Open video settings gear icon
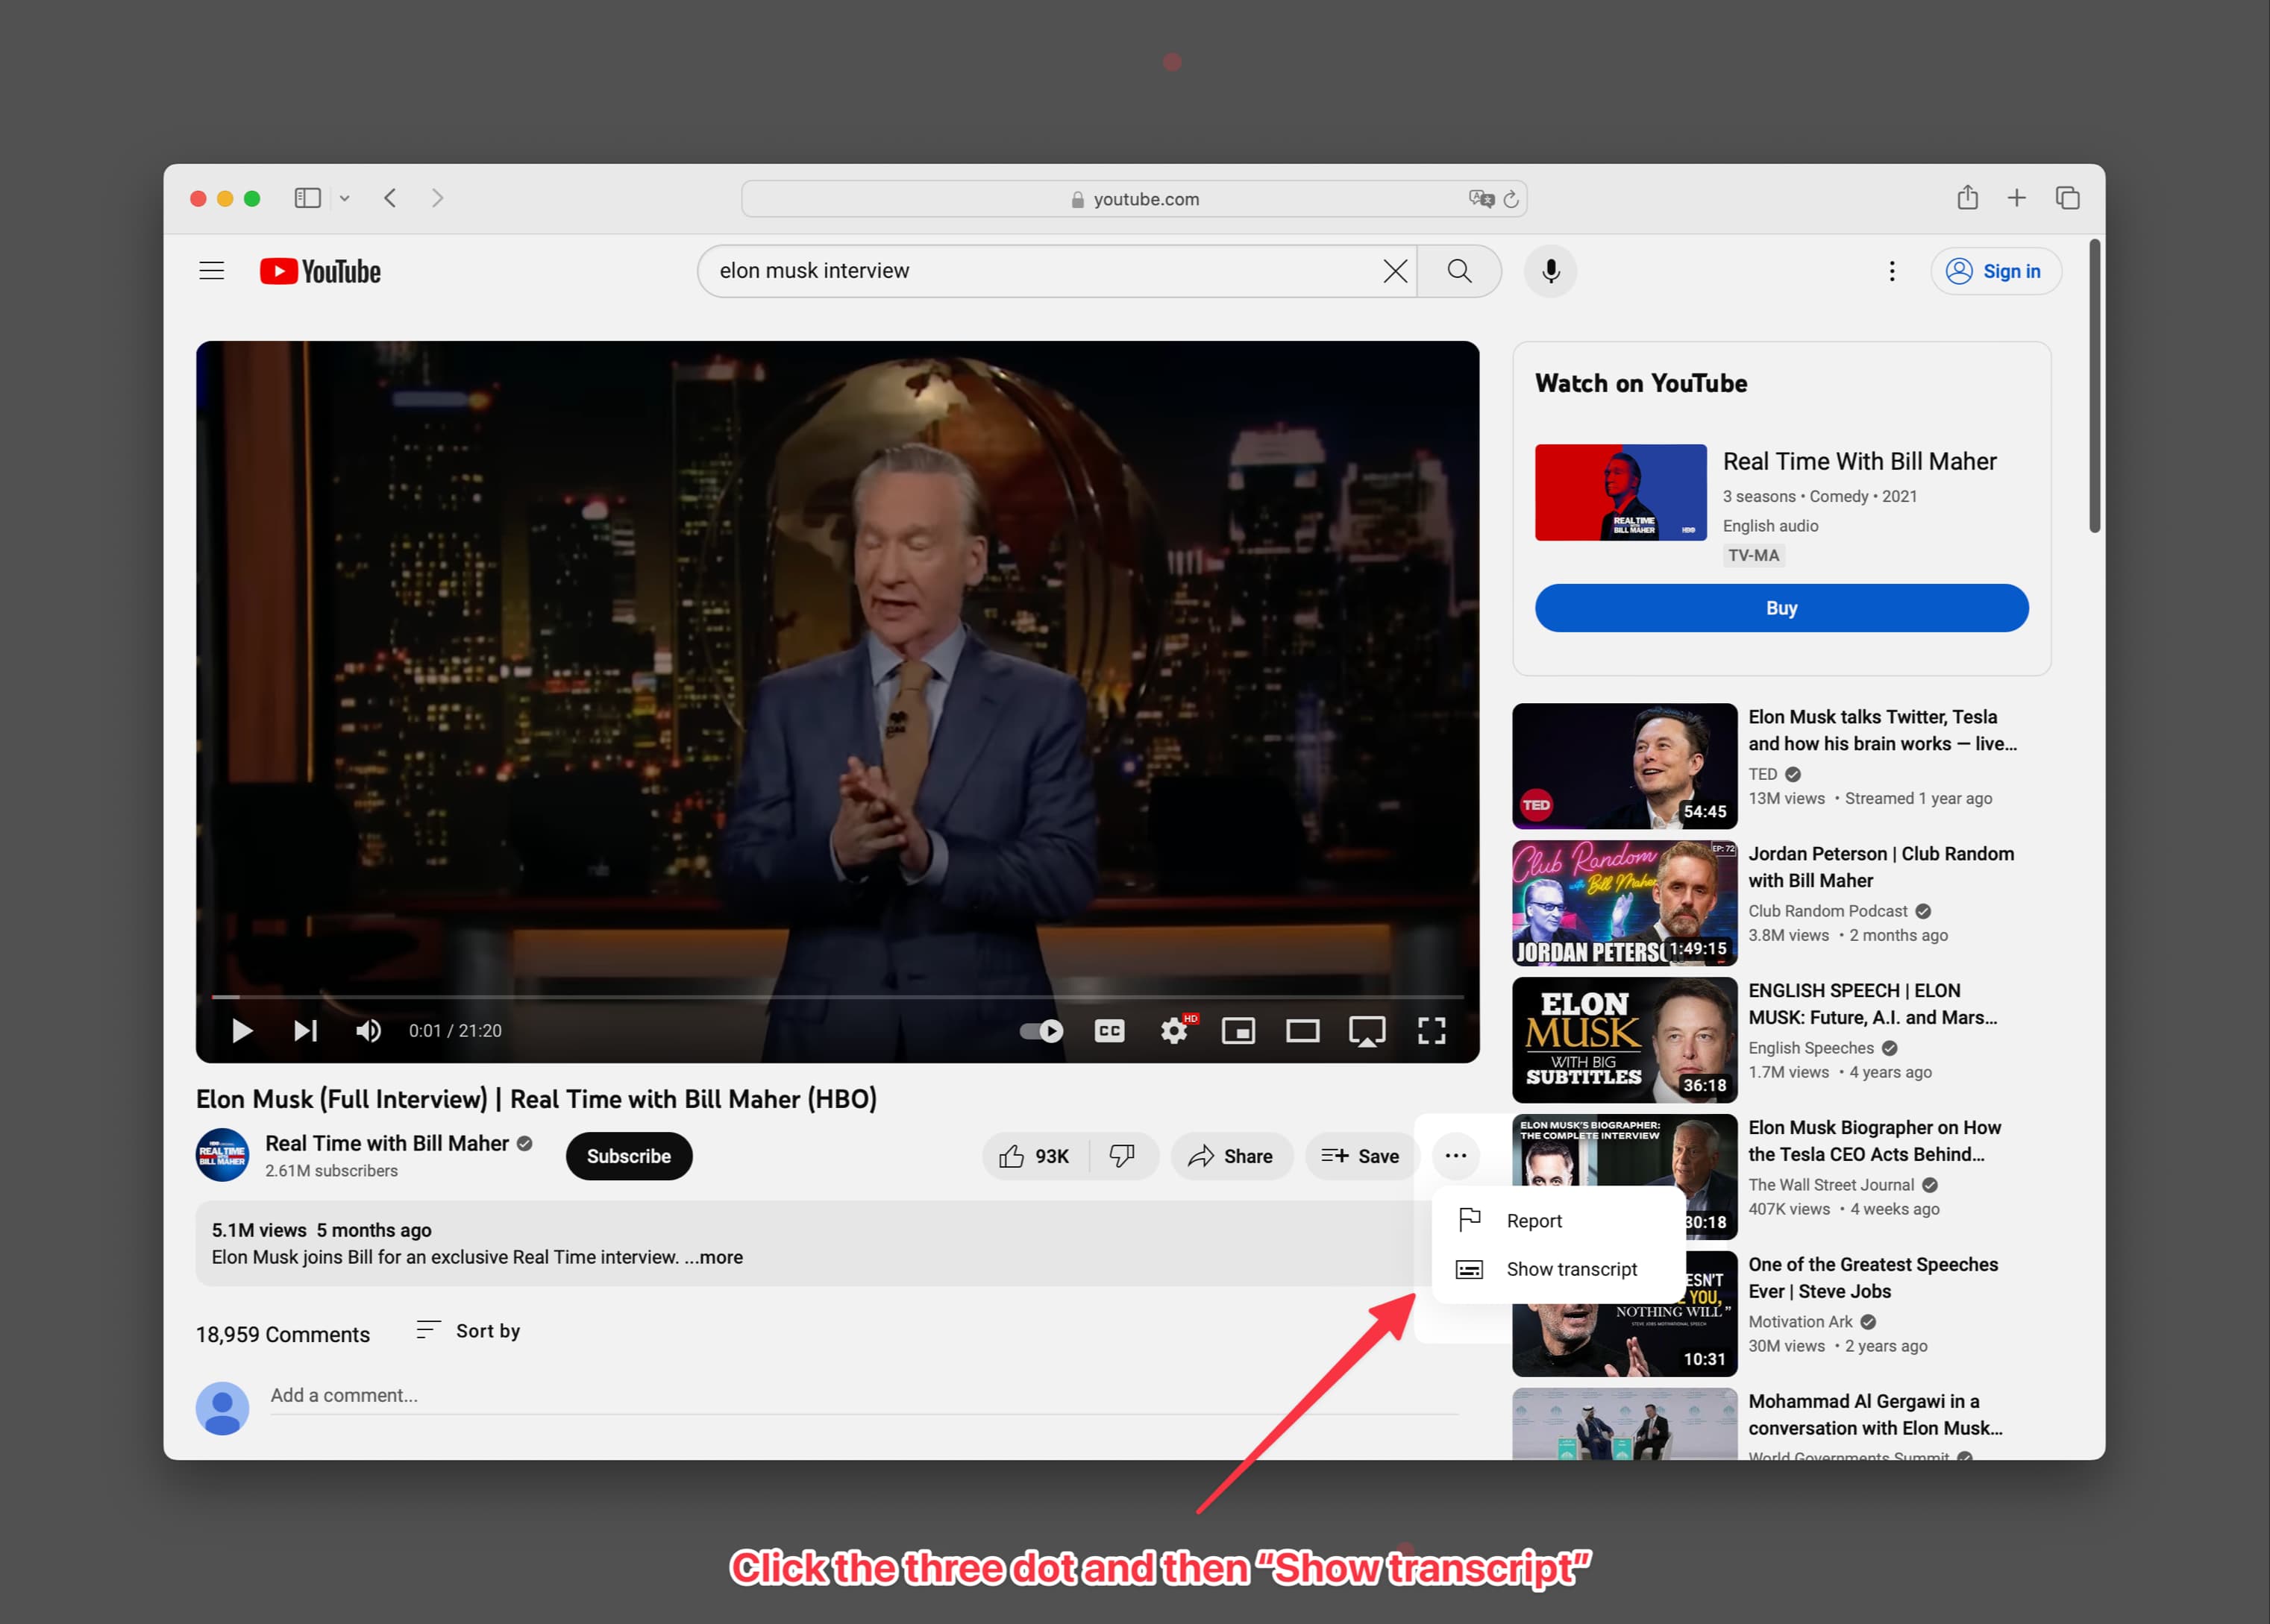 (1173, 1031)
